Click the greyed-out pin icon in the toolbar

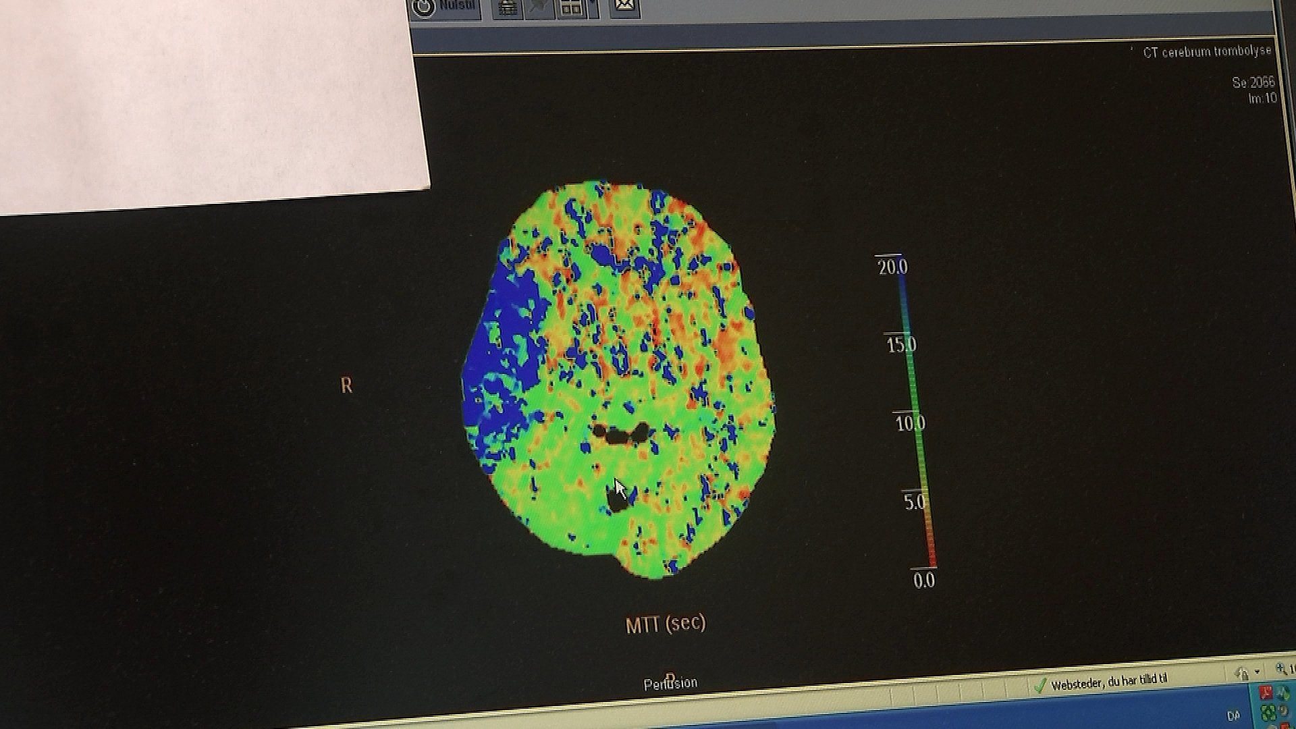539,8
